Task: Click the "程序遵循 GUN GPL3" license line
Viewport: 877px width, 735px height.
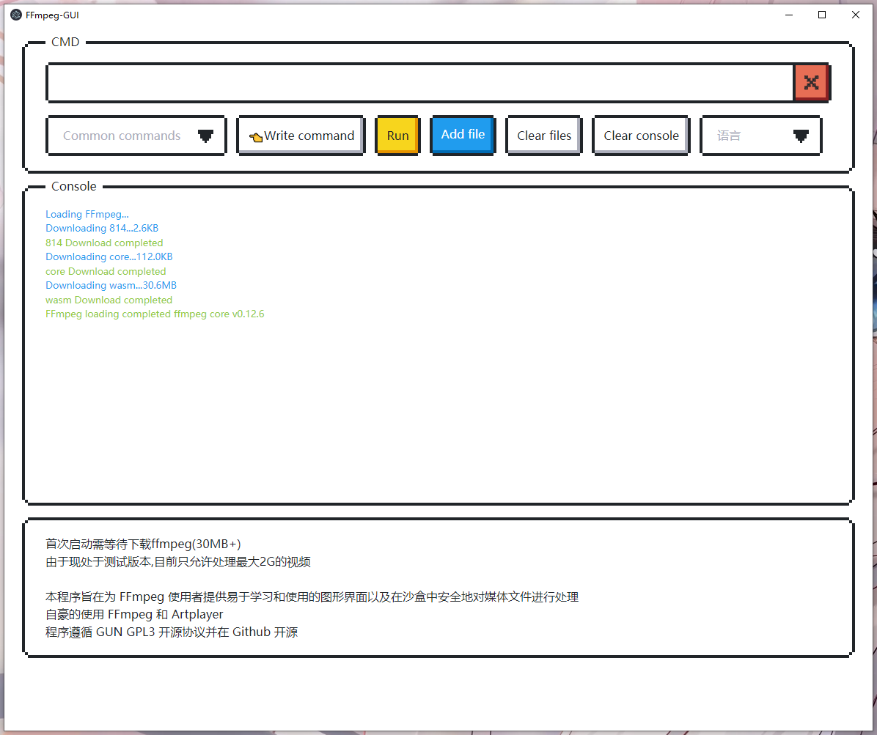Action: [172, 632]
